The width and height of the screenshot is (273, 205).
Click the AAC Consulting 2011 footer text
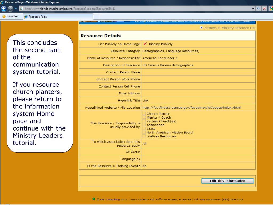[x=112, y=199]
